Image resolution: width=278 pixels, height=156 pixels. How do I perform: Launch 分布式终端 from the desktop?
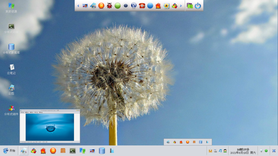[x=11, y=29]
